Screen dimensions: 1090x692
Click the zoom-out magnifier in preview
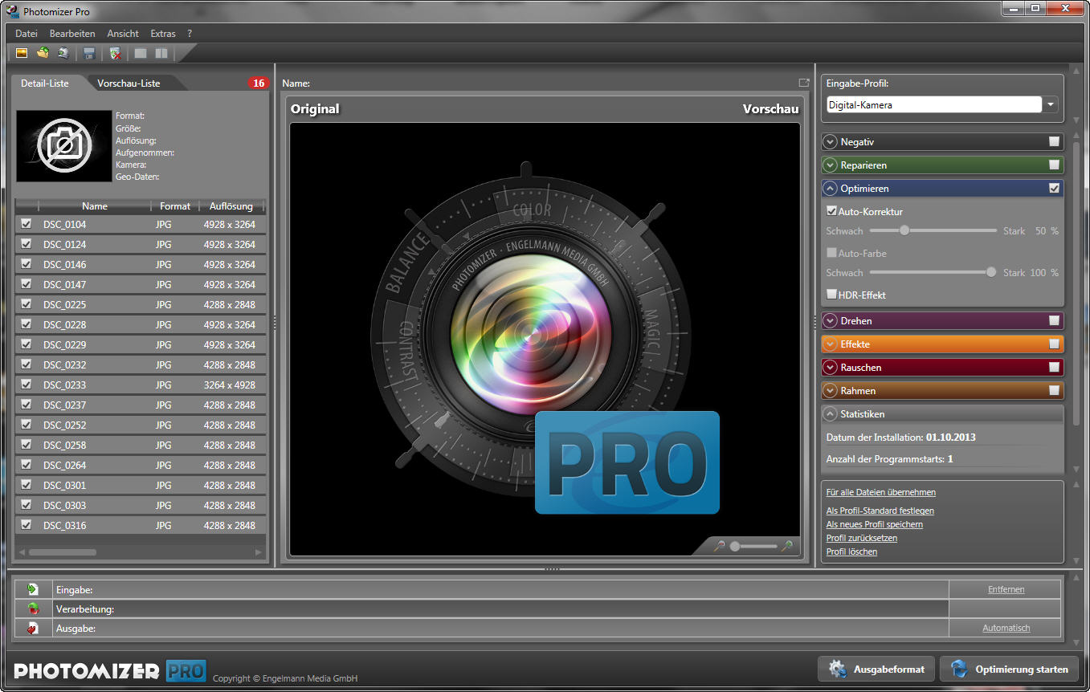tap(720, 546)
